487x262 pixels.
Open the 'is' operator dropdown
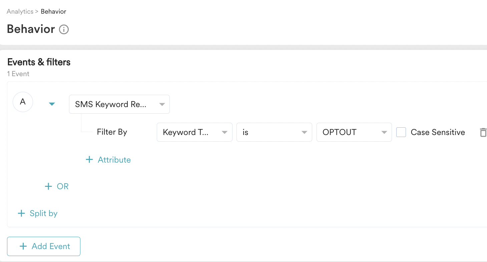coord(274,132)
